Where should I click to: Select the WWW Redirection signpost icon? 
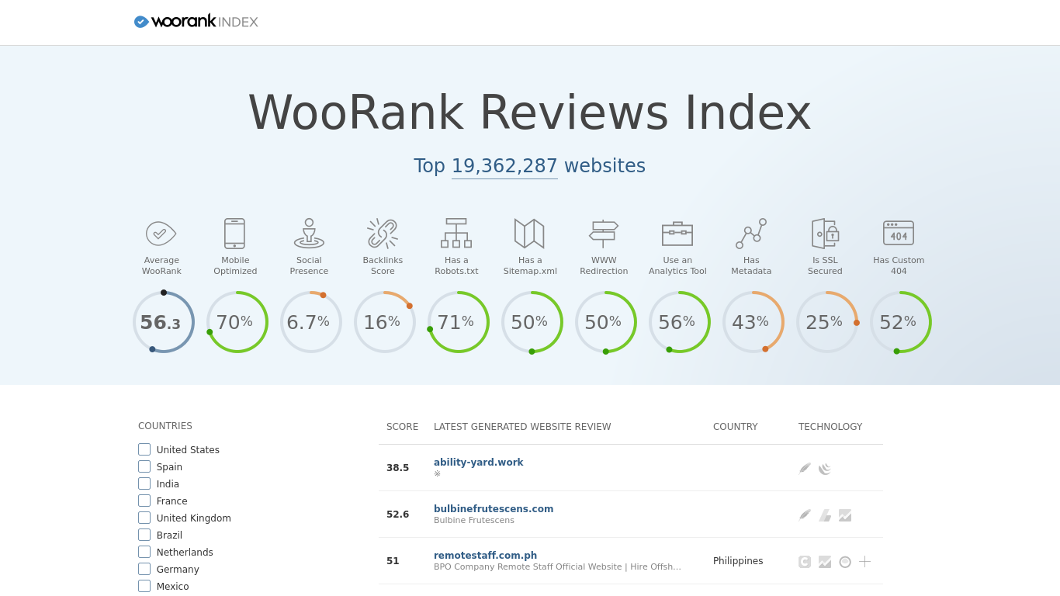click(x=604, y=233)
